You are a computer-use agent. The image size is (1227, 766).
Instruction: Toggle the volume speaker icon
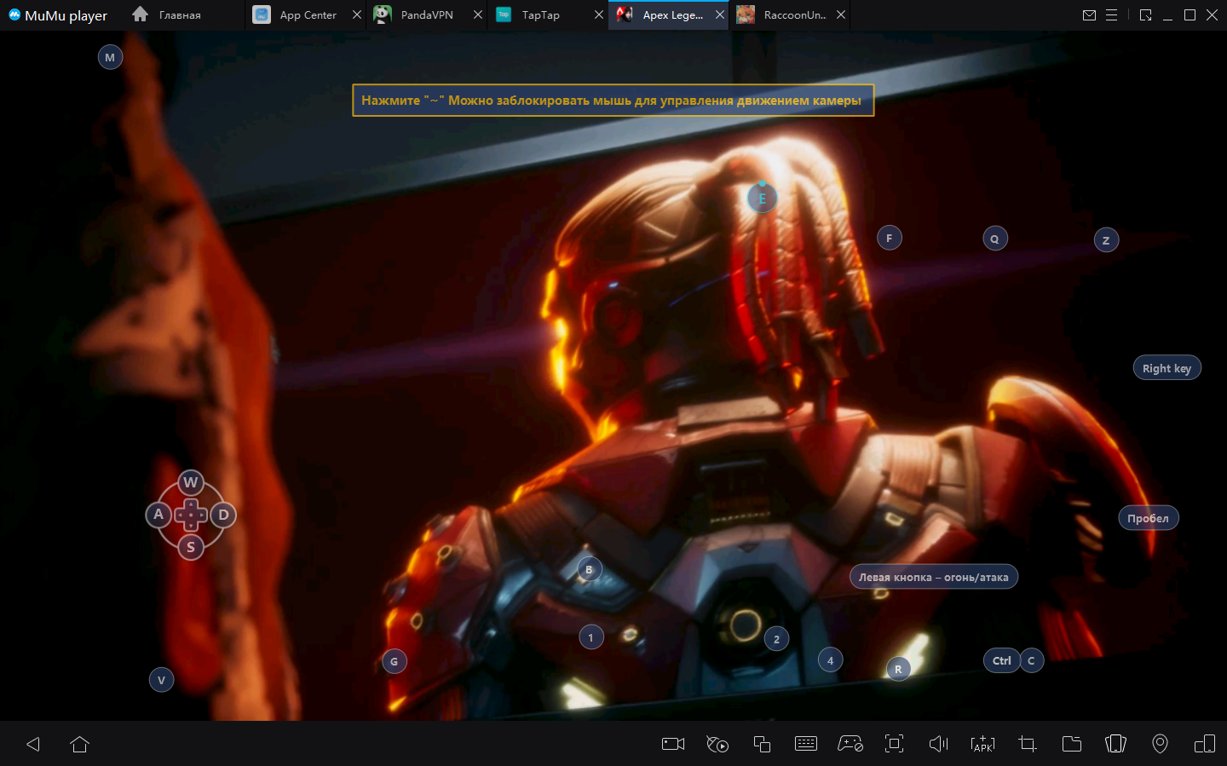tap(938, 744)
